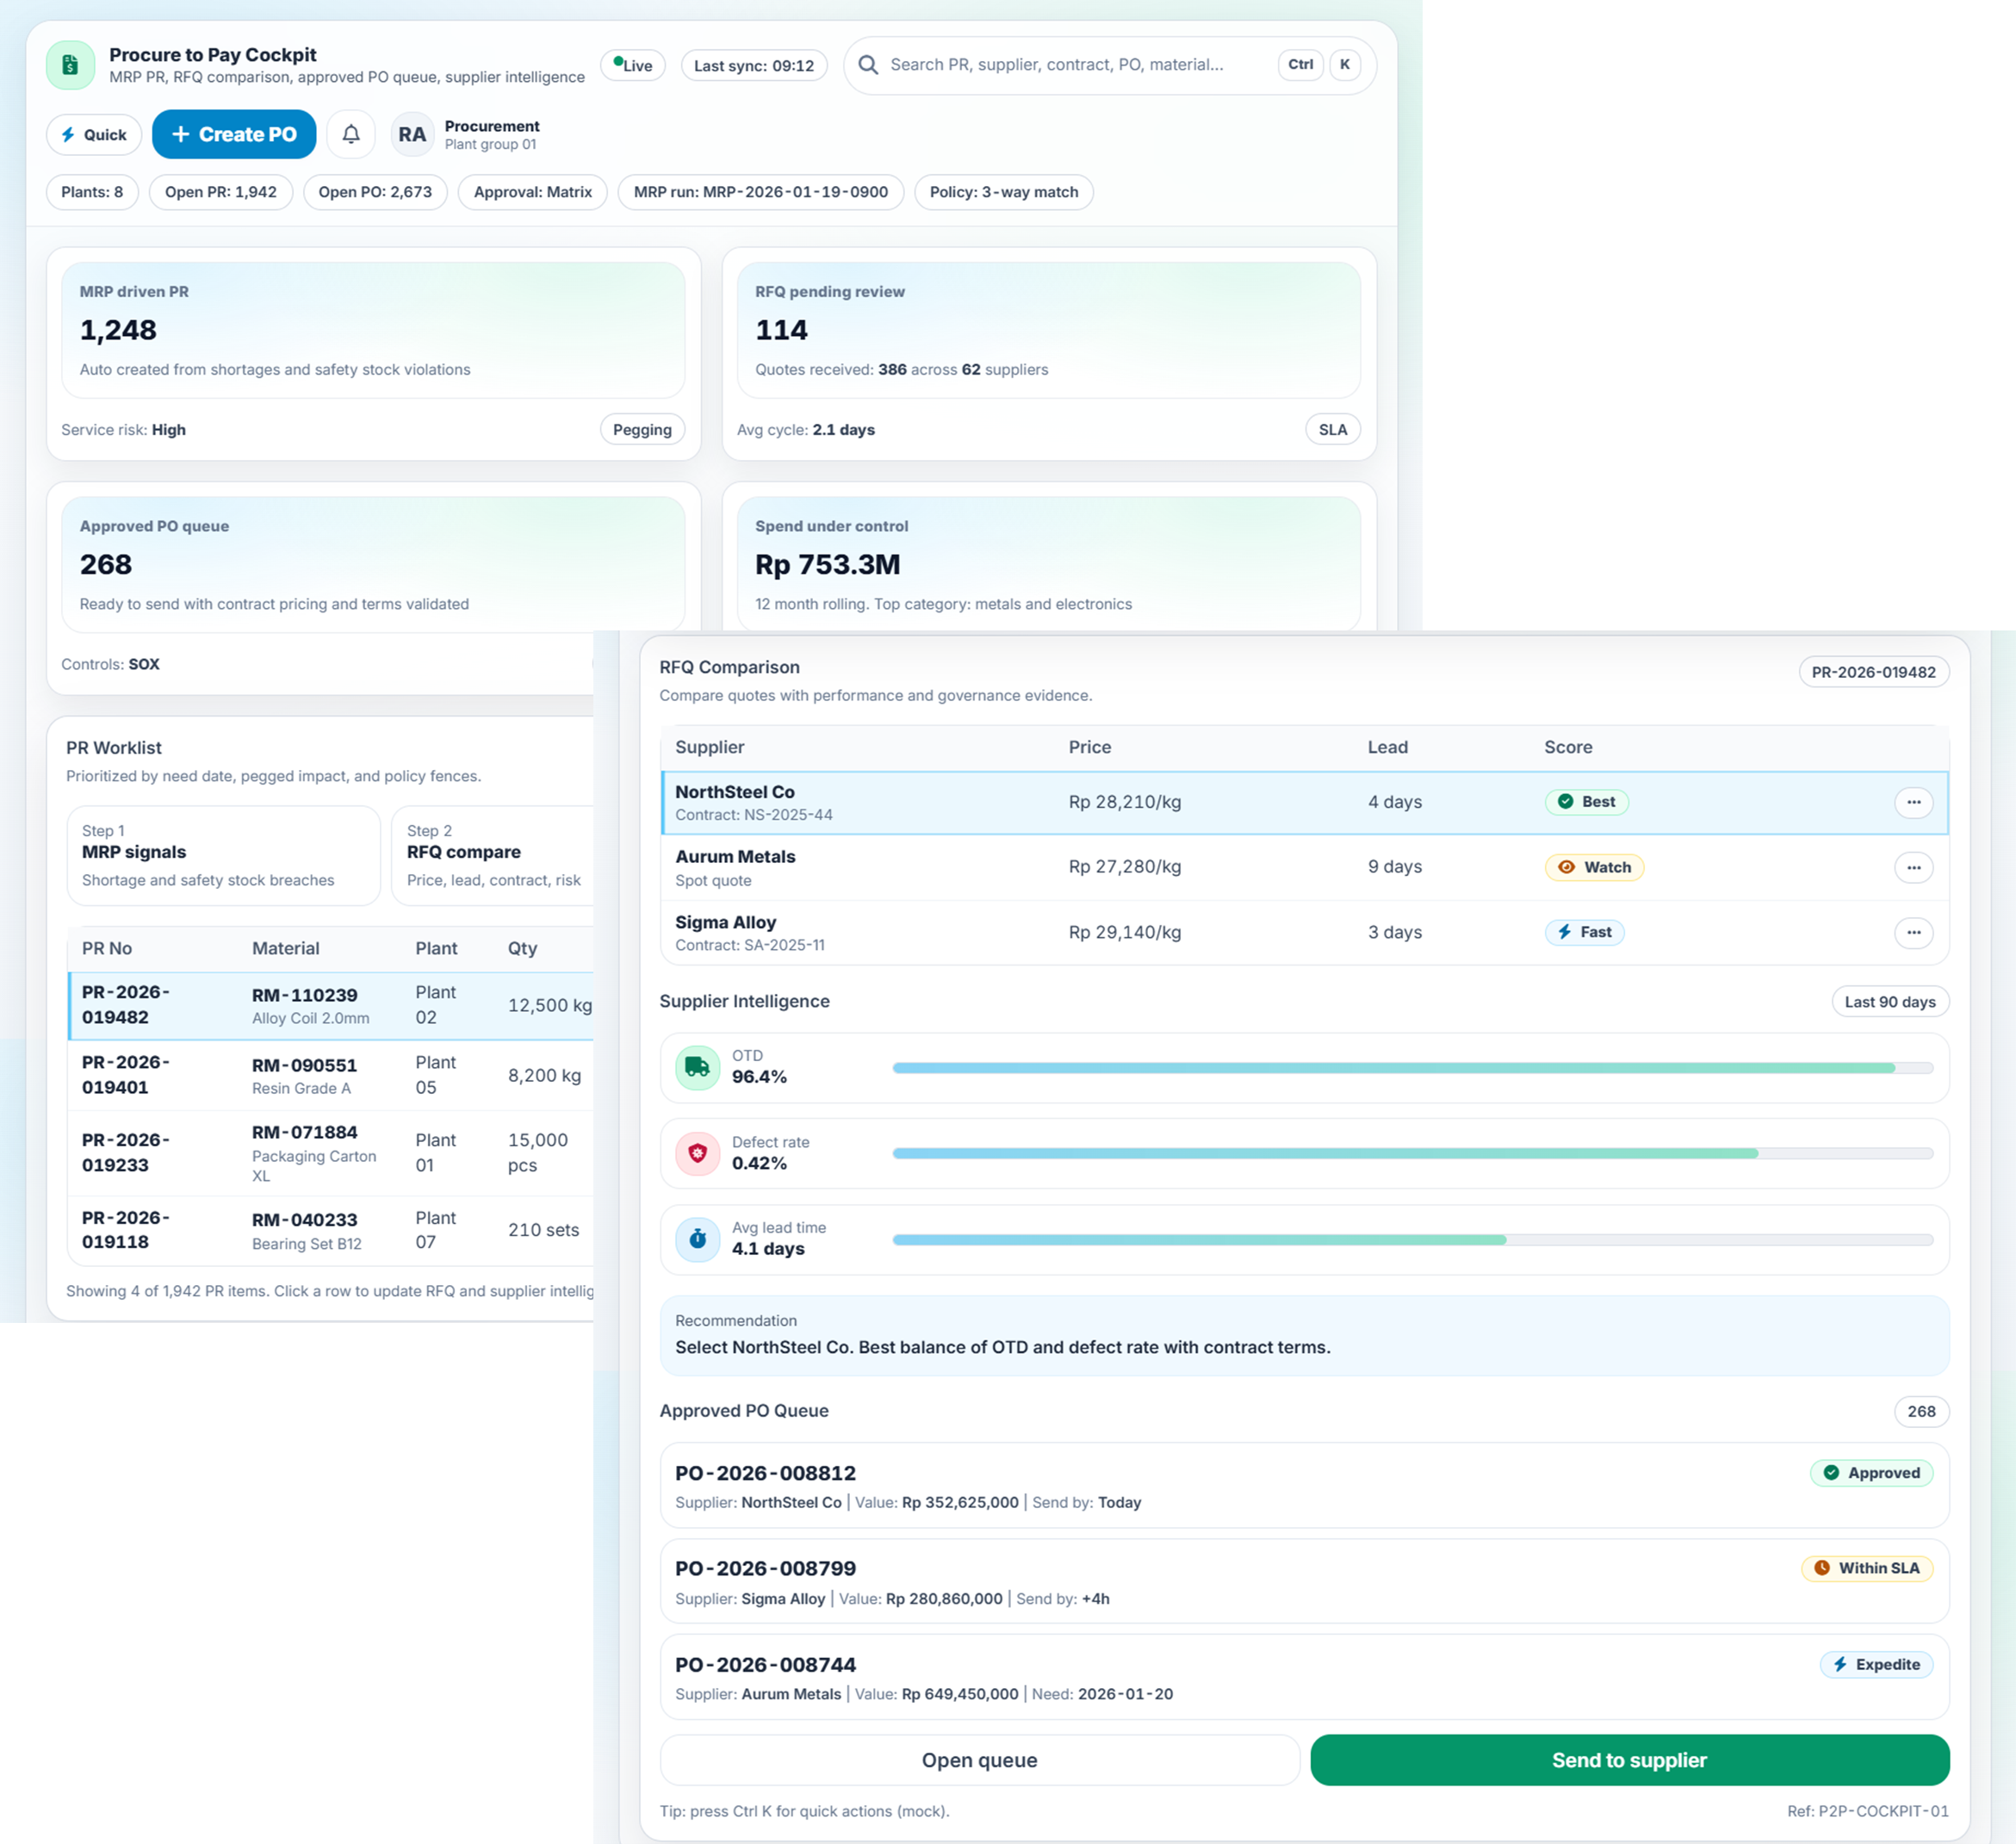Image resolution: width=2016 pixels, height=1844 pixels.
Task: Toggle the Live status indicator
Action: coord(632,65)
